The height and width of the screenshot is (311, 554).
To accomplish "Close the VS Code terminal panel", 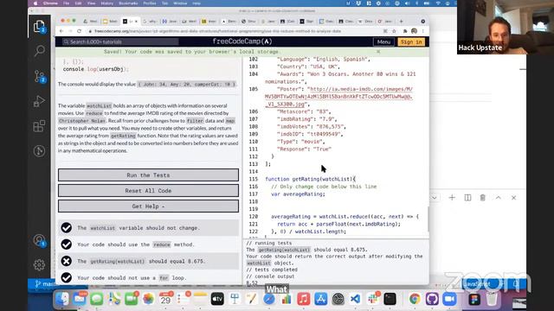I will pos(513,198).
